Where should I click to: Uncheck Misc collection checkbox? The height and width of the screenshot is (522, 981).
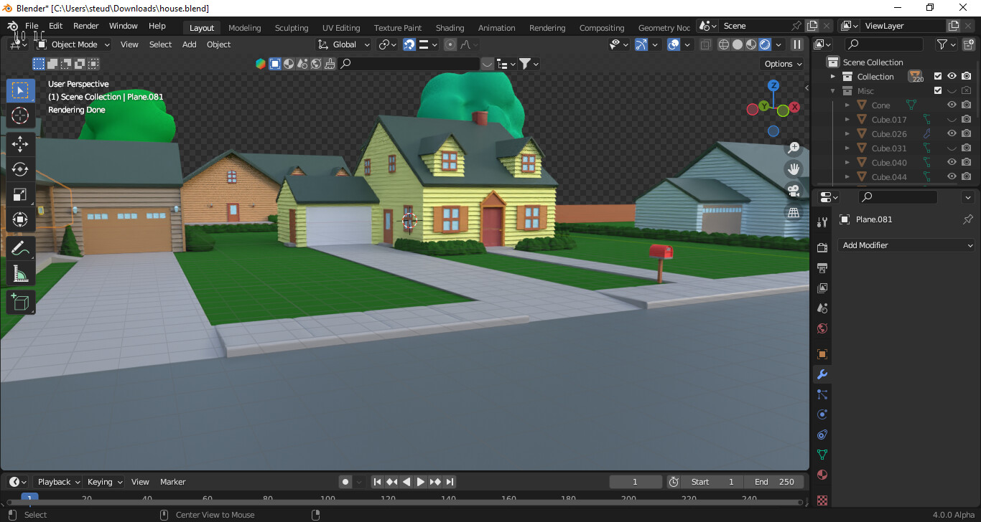click(937, 90)
